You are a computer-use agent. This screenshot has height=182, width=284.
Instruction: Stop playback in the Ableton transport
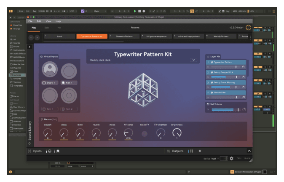[139, 11]
